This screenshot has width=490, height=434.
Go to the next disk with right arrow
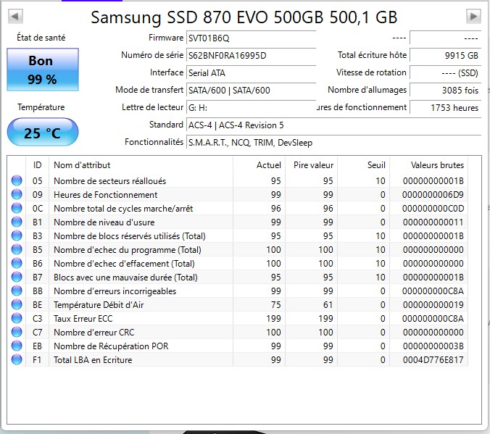pos(473,16)
